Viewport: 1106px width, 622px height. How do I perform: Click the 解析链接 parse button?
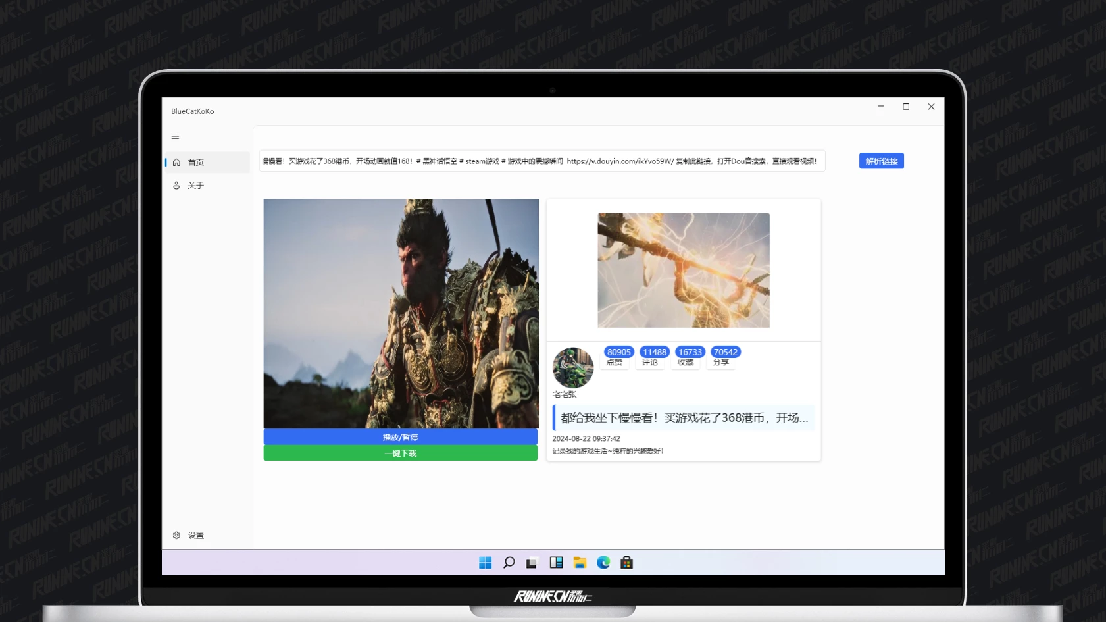coord(881,161)
